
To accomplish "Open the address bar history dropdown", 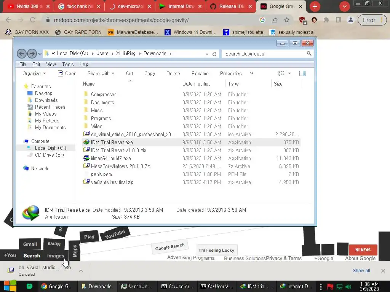I will [x=207, y=54].
